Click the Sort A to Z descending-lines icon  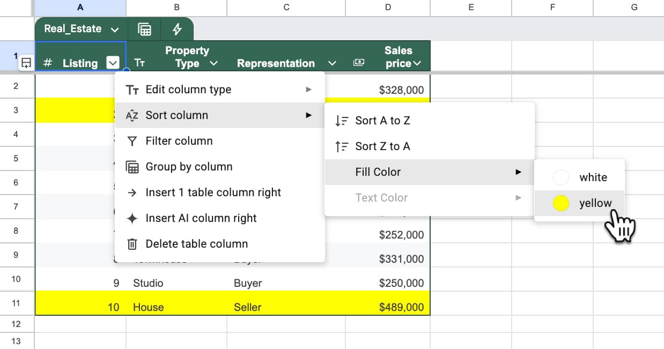(342, 121)
